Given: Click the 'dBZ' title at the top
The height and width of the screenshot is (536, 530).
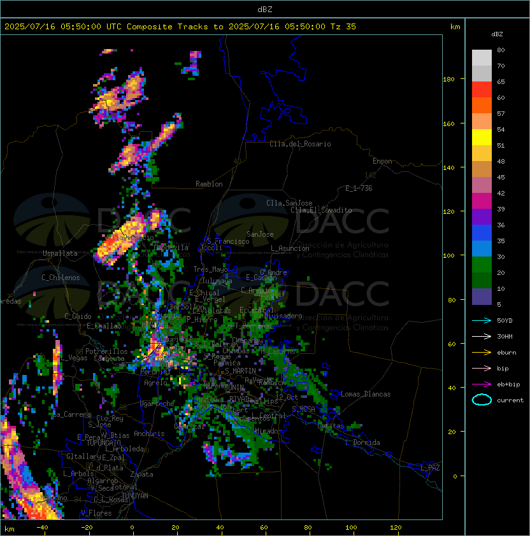Looking at the screenshot, I should [265, 9].
